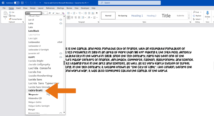Open the Select dropdown

click(x=197, y=19)
